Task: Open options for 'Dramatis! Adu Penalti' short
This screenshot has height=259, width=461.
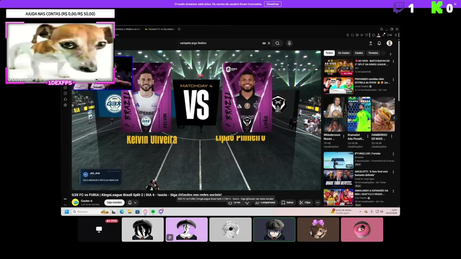Action: [368, 137]
